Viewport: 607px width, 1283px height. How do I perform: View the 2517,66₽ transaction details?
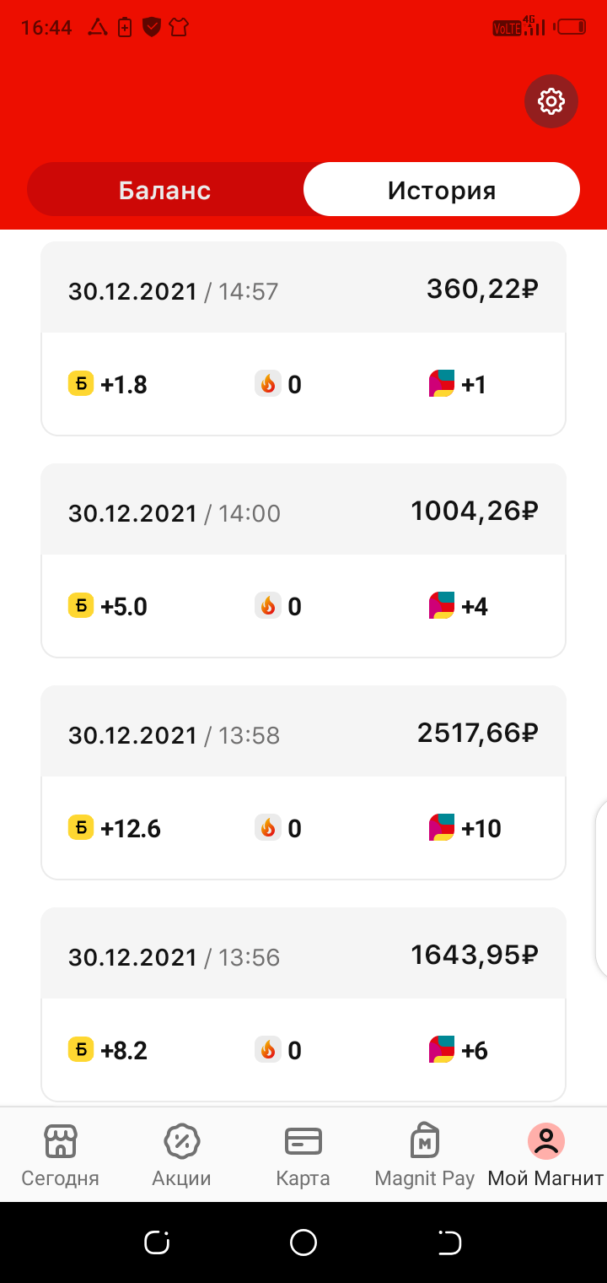coord(303,782)
